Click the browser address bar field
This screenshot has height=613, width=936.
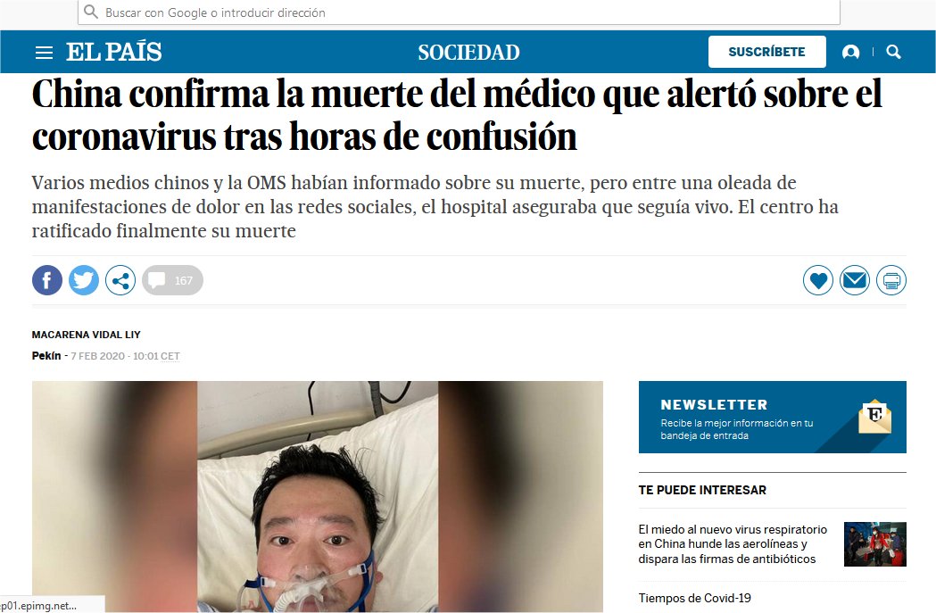pyautogui.click(x=459, y=12)
